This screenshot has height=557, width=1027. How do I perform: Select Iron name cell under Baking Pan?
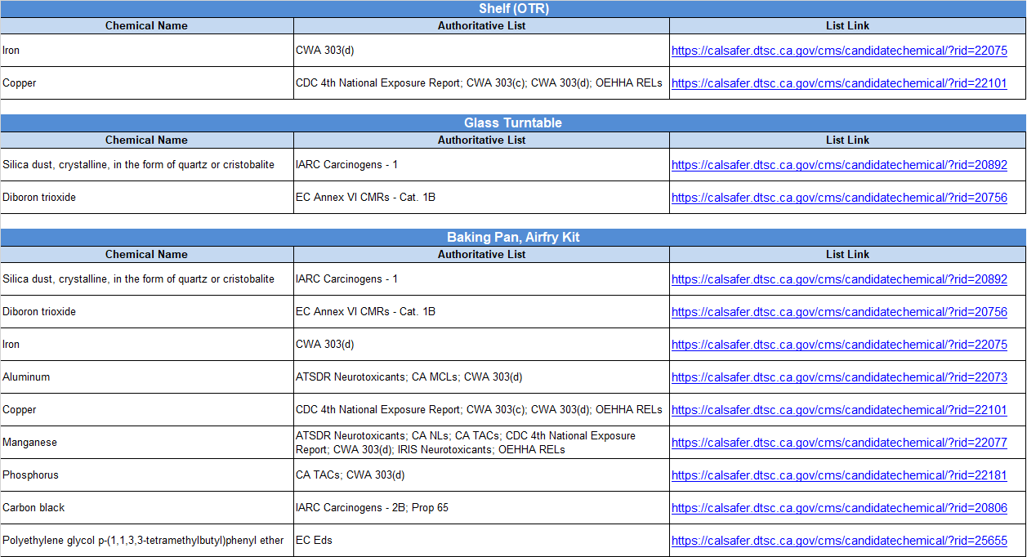(x=147, y=345)
